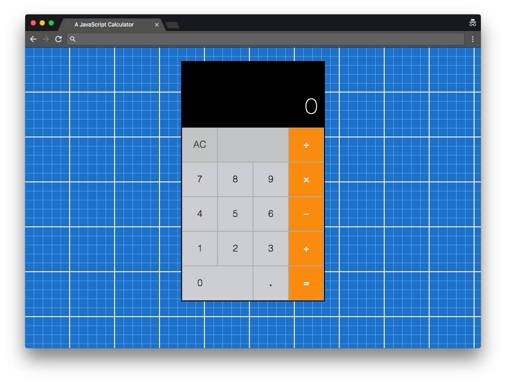Clear the calculator with AC
Image resolution: width=506 pixels, height=384 pixels.
point(200,145)
